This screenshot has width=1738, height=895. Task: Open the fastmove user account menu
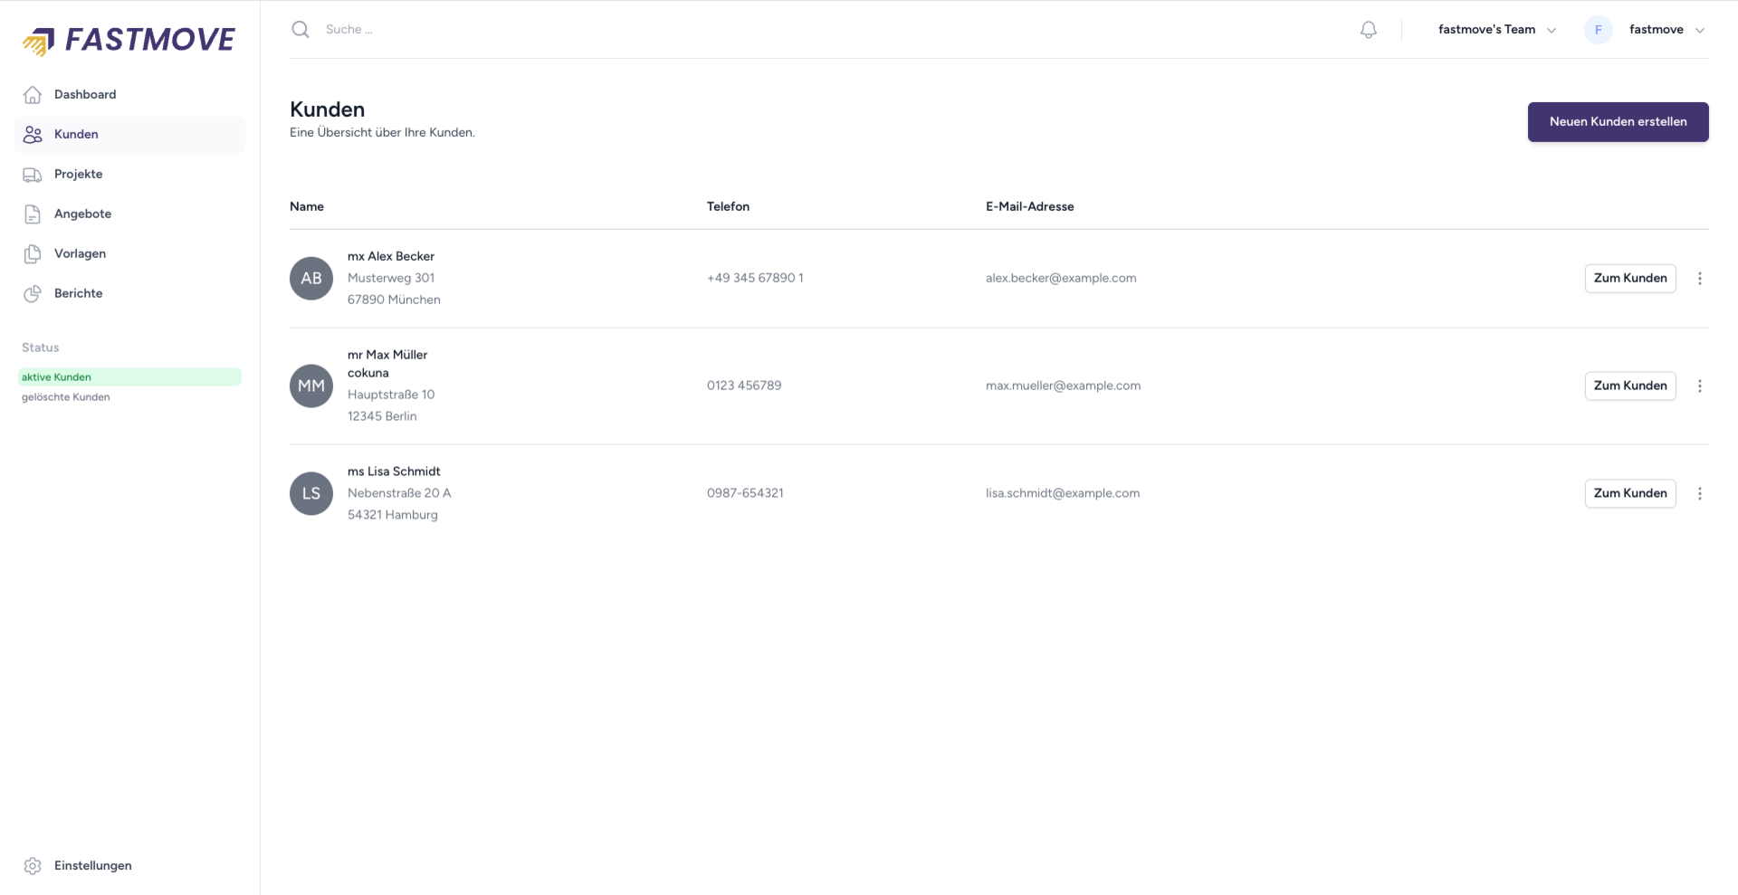1645,30
